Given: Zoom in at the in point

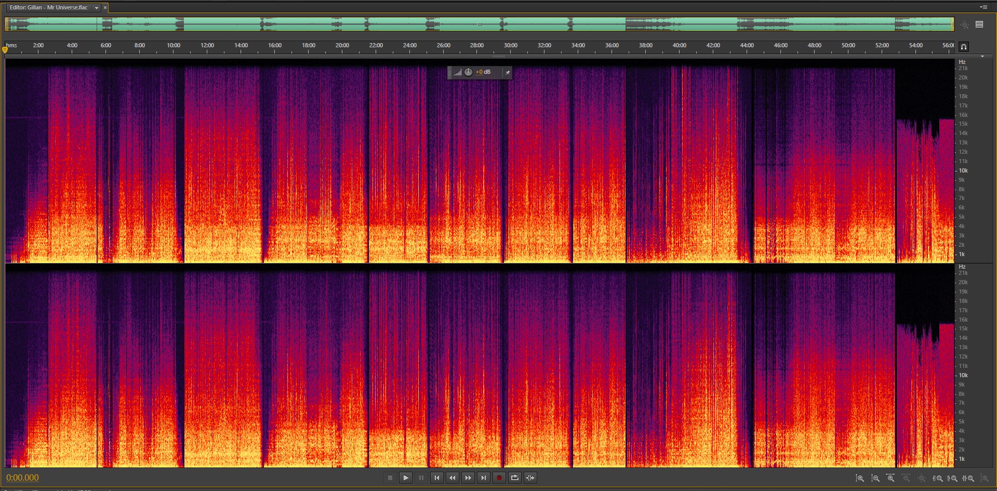Looking at the screenshot, I should [x=938, y=478].
